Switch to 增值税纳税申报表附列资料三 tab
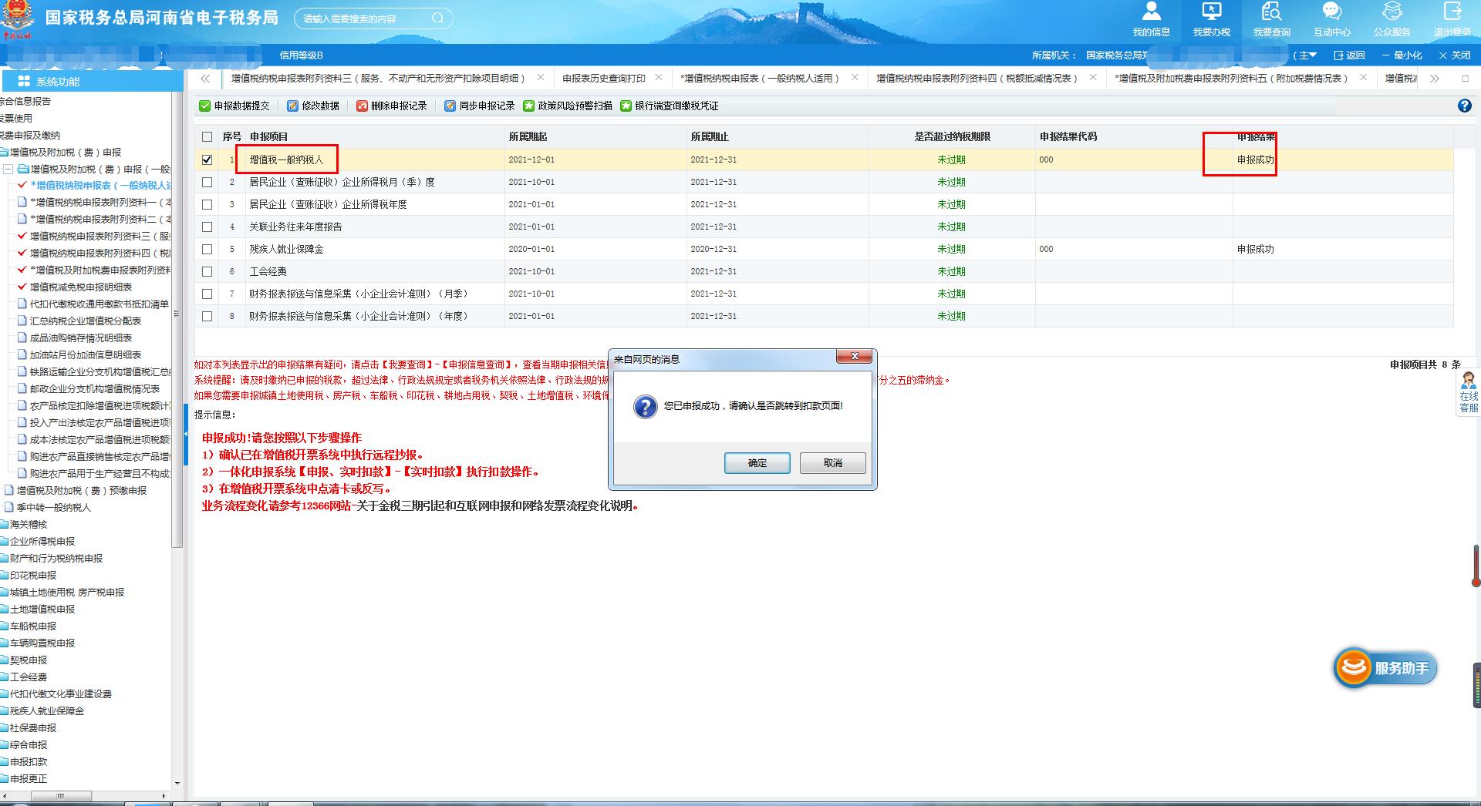 pos(378,79)
